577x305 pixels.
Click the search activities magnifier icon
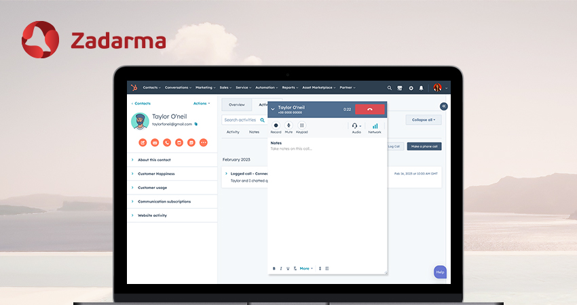[x=263, y=120]
